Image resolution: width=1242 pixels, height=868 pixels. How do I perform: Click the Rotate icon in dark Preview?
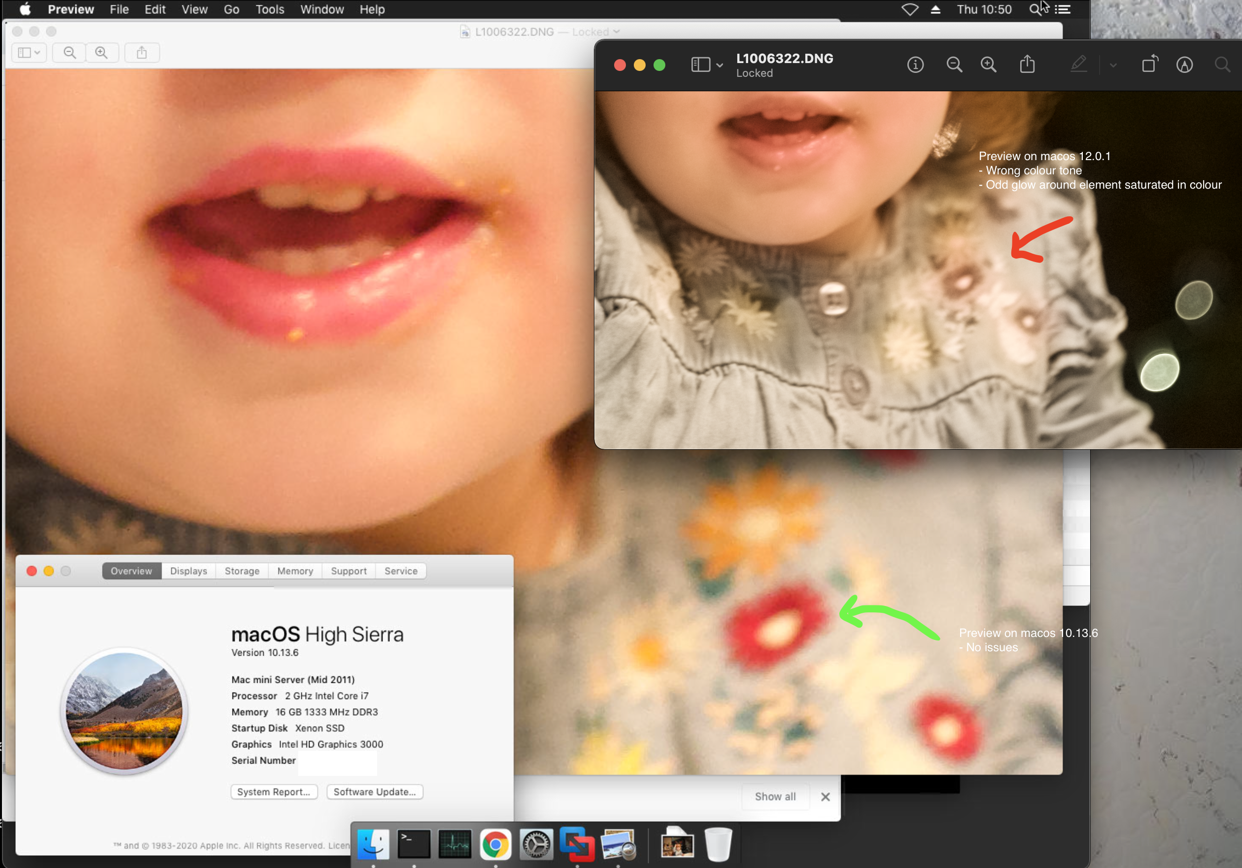1149,65
